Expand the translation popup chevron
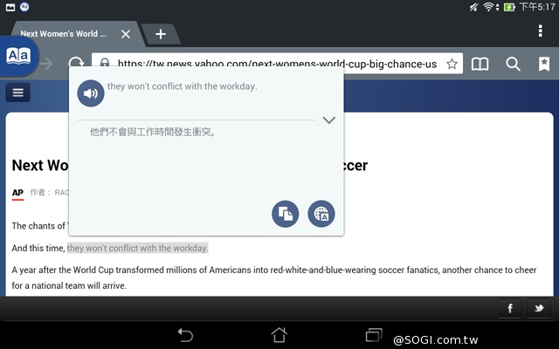The width and height of the screenshot is (559, 349). coord(328,120)
